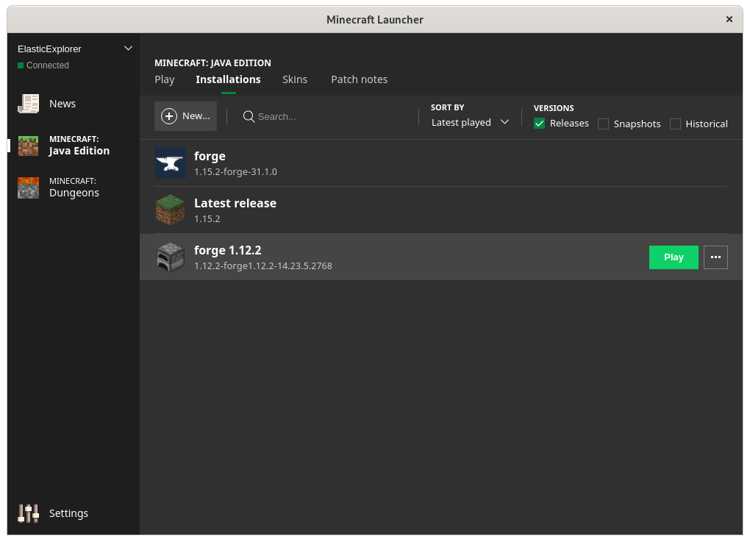The width and height of the screenshot is (750, 542).
Task: Click the forge 1.12.2 furnace icon
Action: point(171,257)
